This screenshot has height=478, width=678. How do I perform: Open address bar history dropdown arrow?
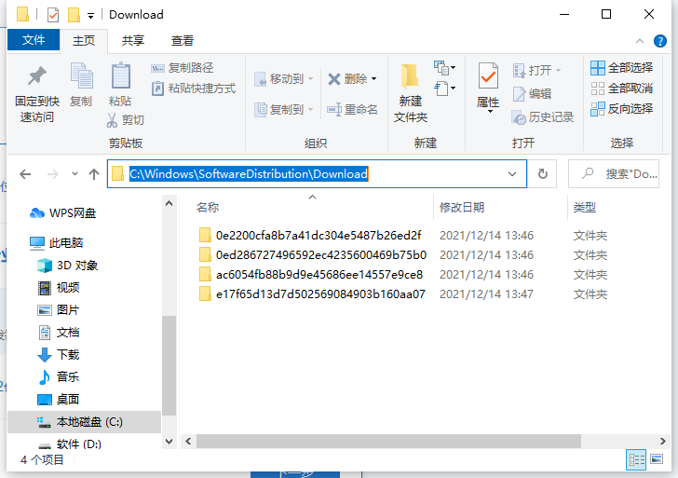point(512,173)
